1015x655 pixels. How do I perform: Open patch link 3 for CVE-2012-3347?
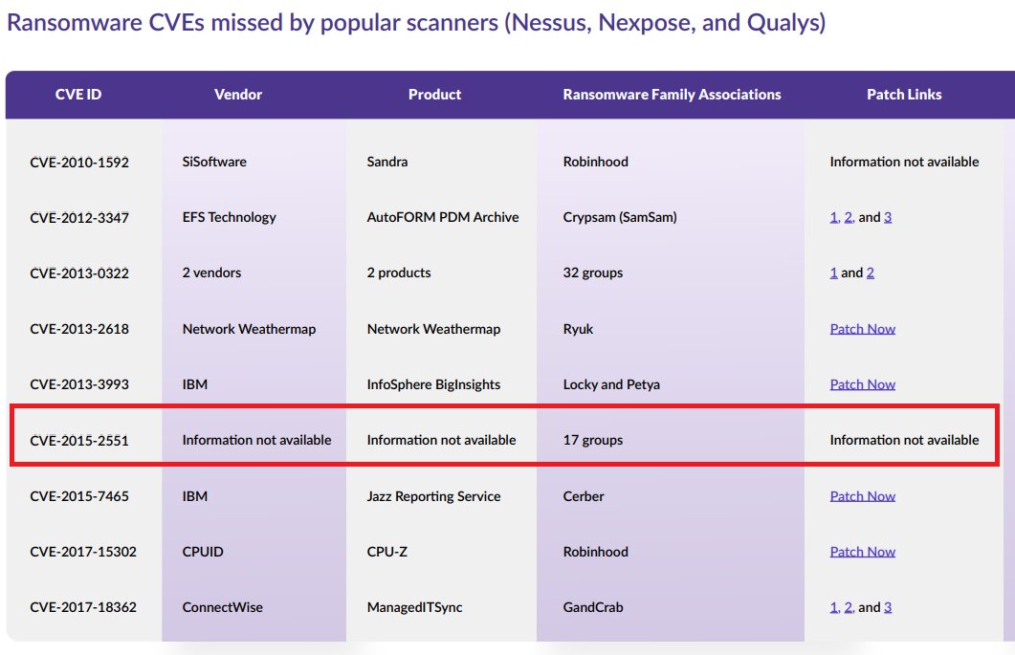pyautogui.click(x=888, y=217)
